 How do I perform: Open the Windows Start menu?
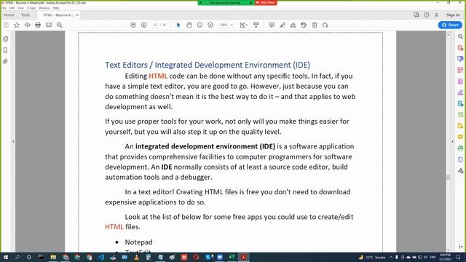point(6,257)
